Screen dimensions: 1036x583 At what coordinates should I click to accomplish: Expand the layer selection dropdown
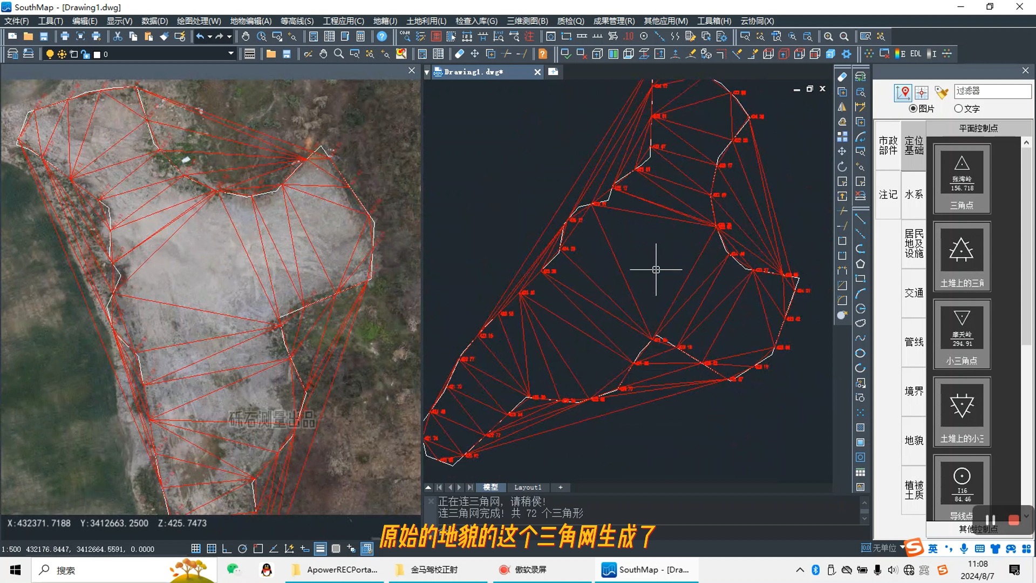[x=230, y=54]
